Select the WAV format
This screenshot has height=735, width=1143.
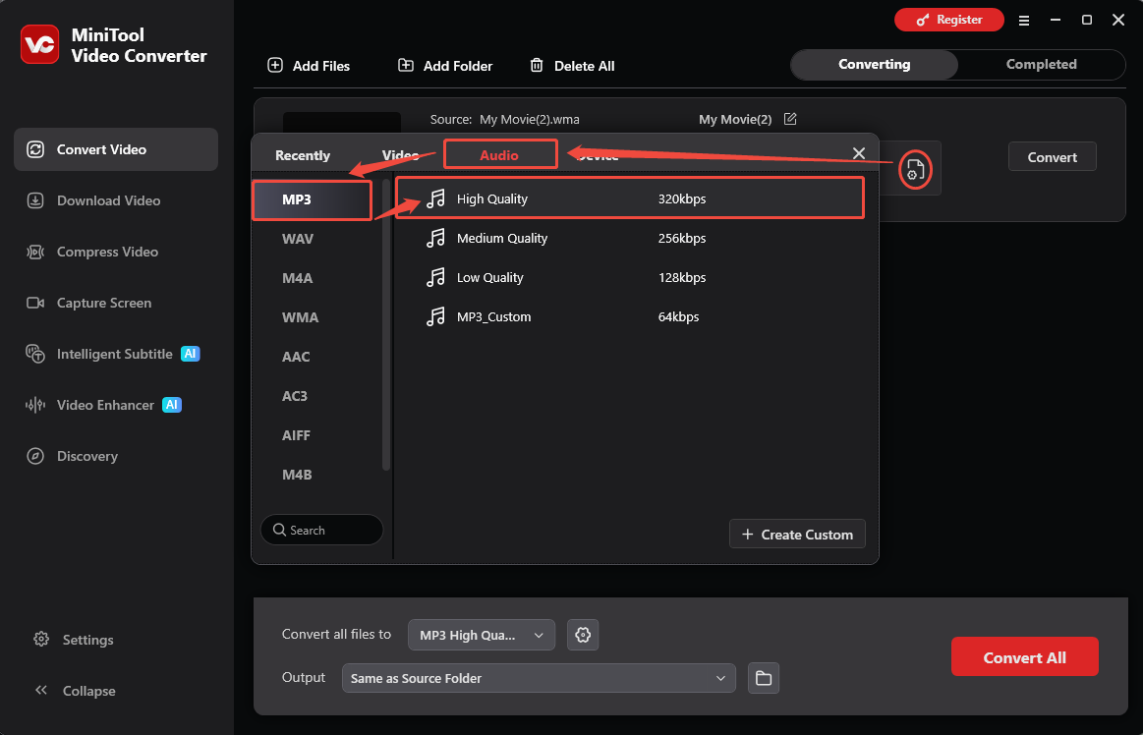(x=298, y=239)
